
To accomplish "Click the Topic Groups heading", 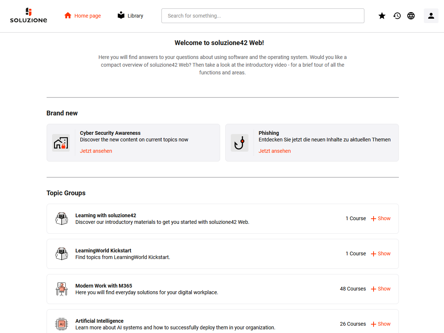I will (x=66, y=193).
